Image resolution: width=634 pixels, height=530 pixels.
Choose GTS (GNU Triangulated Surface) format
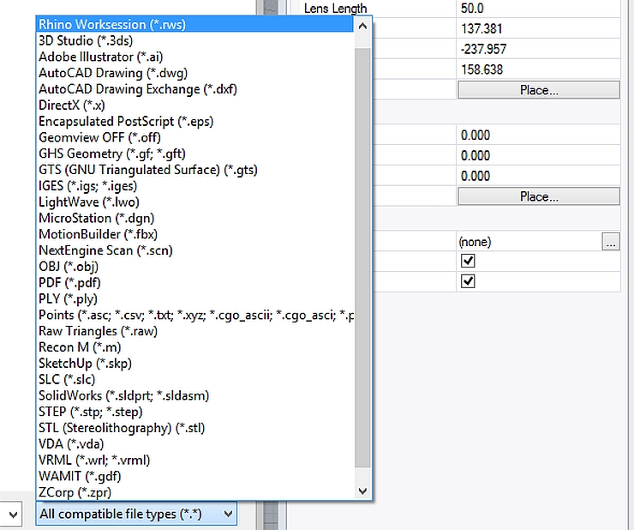pyautogui.click(x=194, y=170)
